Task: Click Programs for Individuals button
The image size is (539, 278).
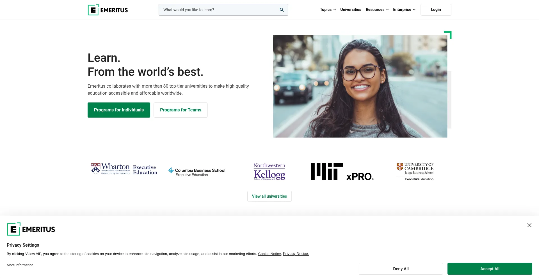Action: [x=119, y=110]
